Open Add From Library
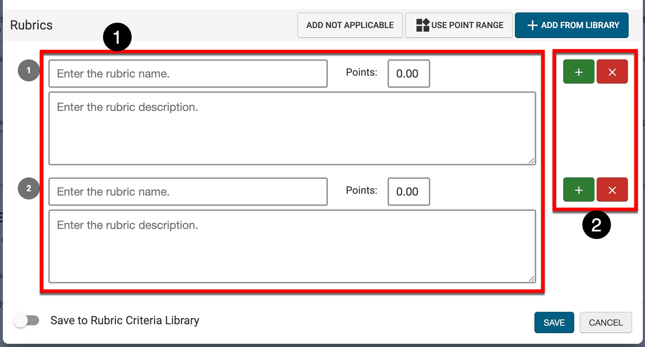 (x=571, y=25)
